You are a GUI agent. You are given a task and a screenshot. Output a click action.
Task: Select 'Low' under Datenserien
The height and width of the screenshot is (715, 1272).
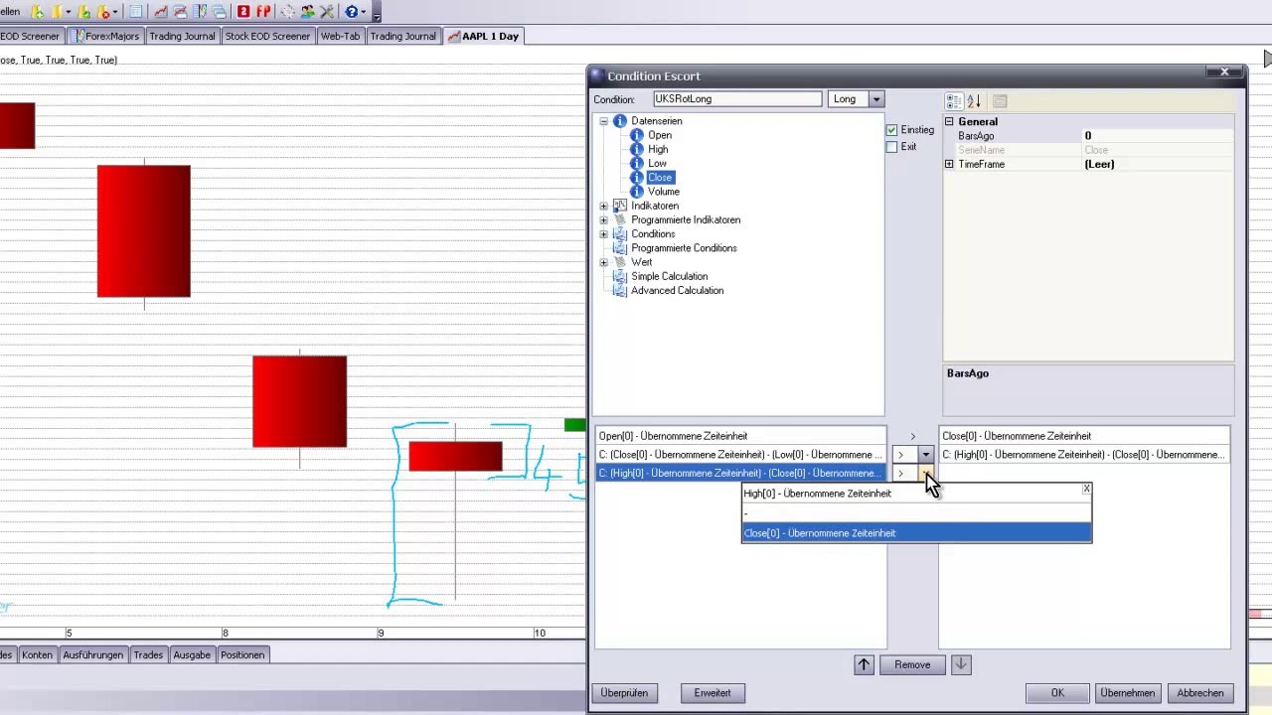pos(657,163)
